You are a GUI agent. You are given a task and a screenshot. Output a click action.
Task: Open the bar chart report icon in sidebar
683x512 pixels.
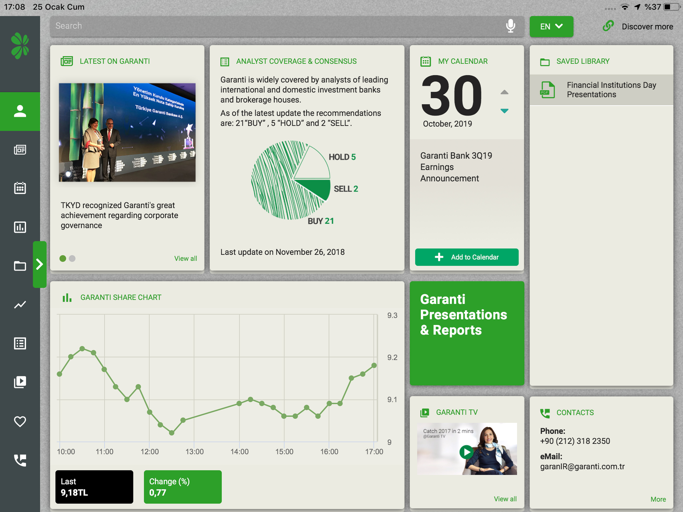20,227
